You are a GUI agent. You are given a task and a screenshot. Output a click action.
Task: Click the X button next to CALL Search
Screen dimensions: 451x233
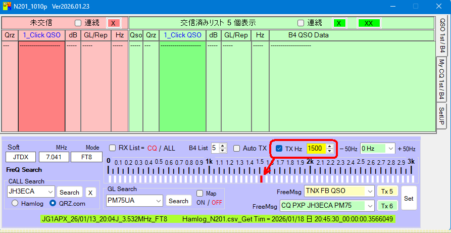(x=90, y=192)
